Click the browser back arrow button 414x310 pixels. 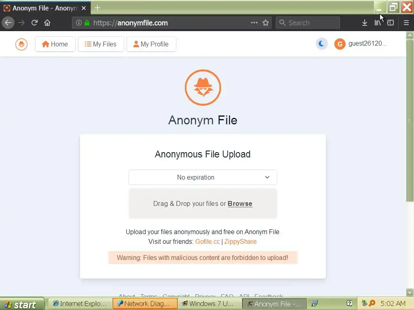tap(8, 23)
